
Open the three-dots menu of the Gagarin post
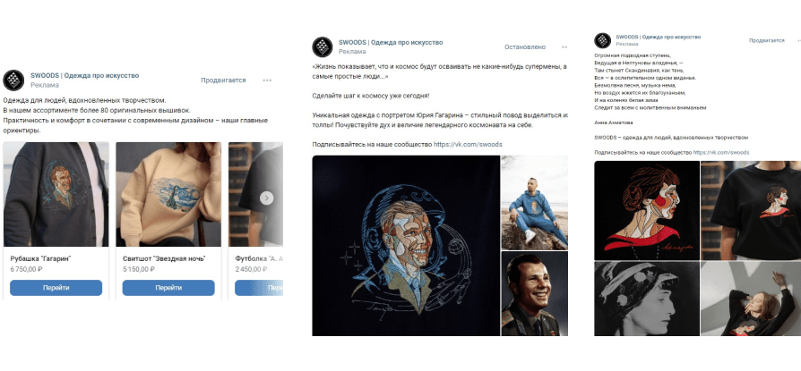click(x=564, y=46)
